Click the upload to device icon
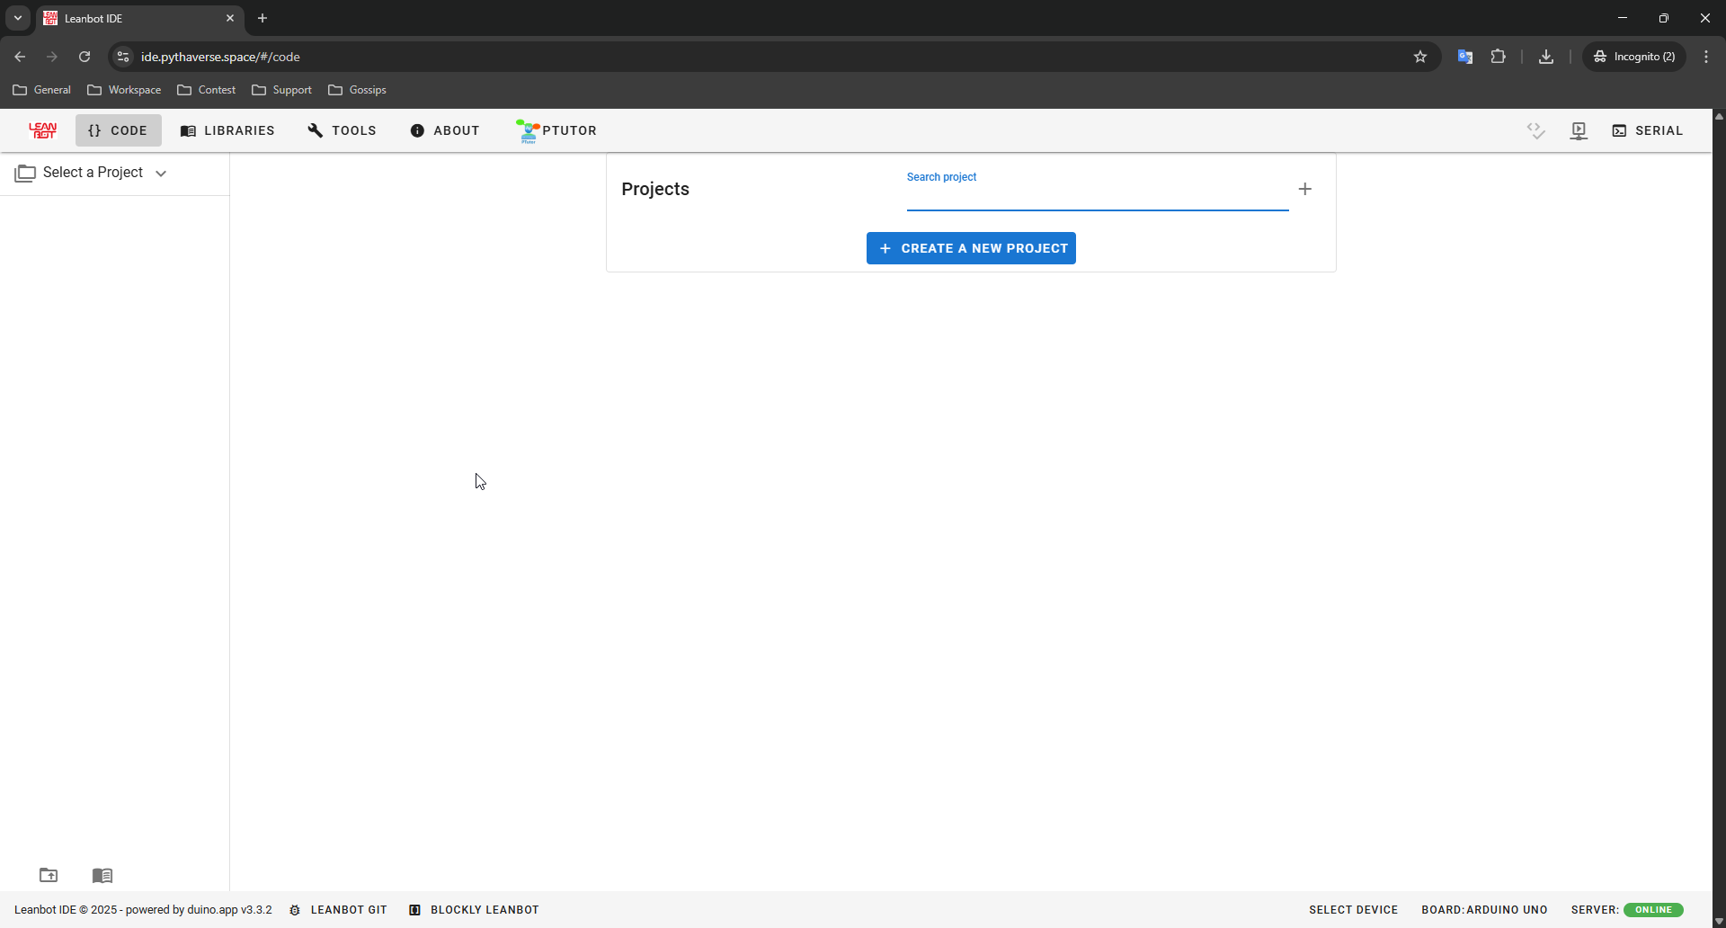This screenshot has width=1726, height=928. pyautogui.click(x=1579, y=131)
